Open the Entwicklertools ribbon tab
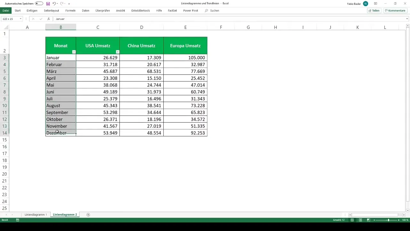 click(x=141, y=11)
